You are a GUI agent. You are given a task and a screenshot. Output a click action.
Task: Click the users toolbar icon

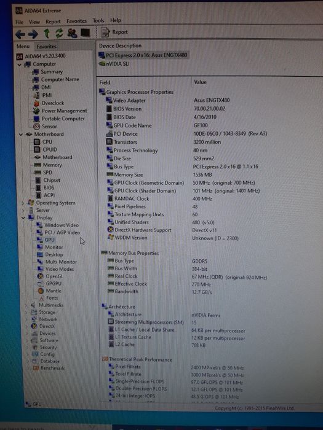click(x=72, y=33)
